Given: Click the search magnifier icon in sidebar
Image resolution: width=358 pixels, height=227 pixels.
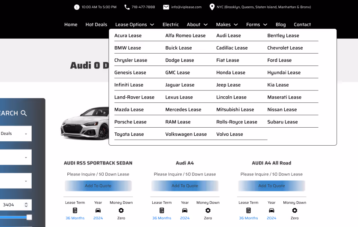Looking at the screenshot, I should pyautogui.click(x=24, y=113).
